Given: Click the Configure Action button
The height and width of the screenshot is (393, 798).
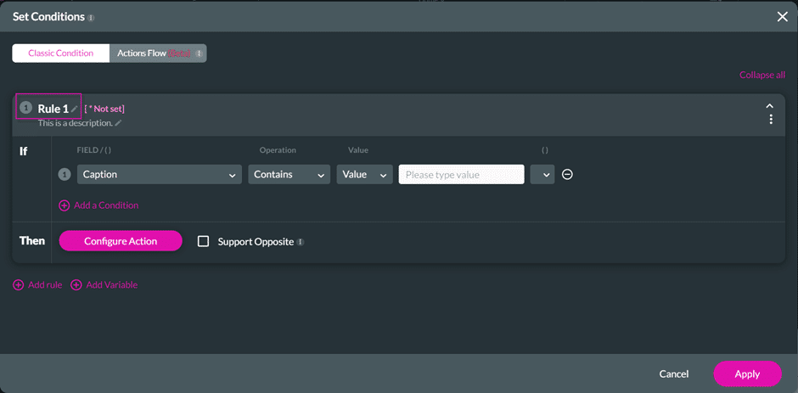Looking at the screenshot, I should point(121,241).
